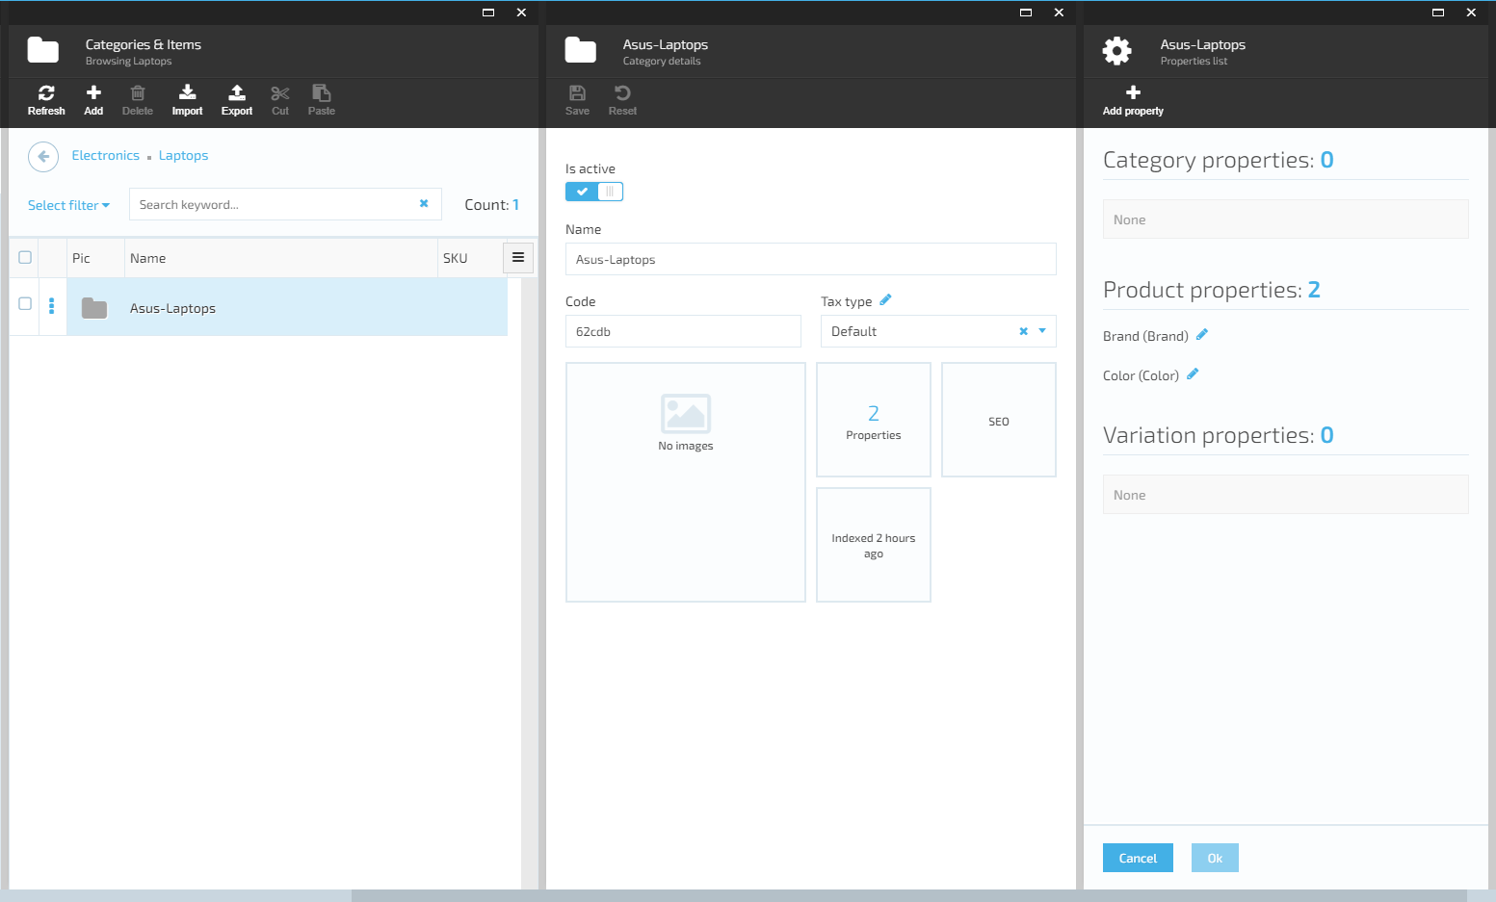The width and height of the screenshot is (1496, 902).
Task: Open the 2 Properties widget
Action: tap(874, 420)
